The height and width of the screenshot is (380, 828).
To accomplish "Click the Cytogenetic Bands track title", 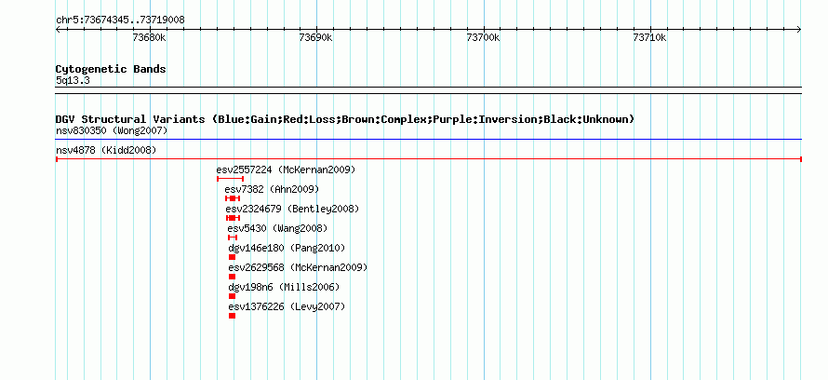I will pos(111,69).
